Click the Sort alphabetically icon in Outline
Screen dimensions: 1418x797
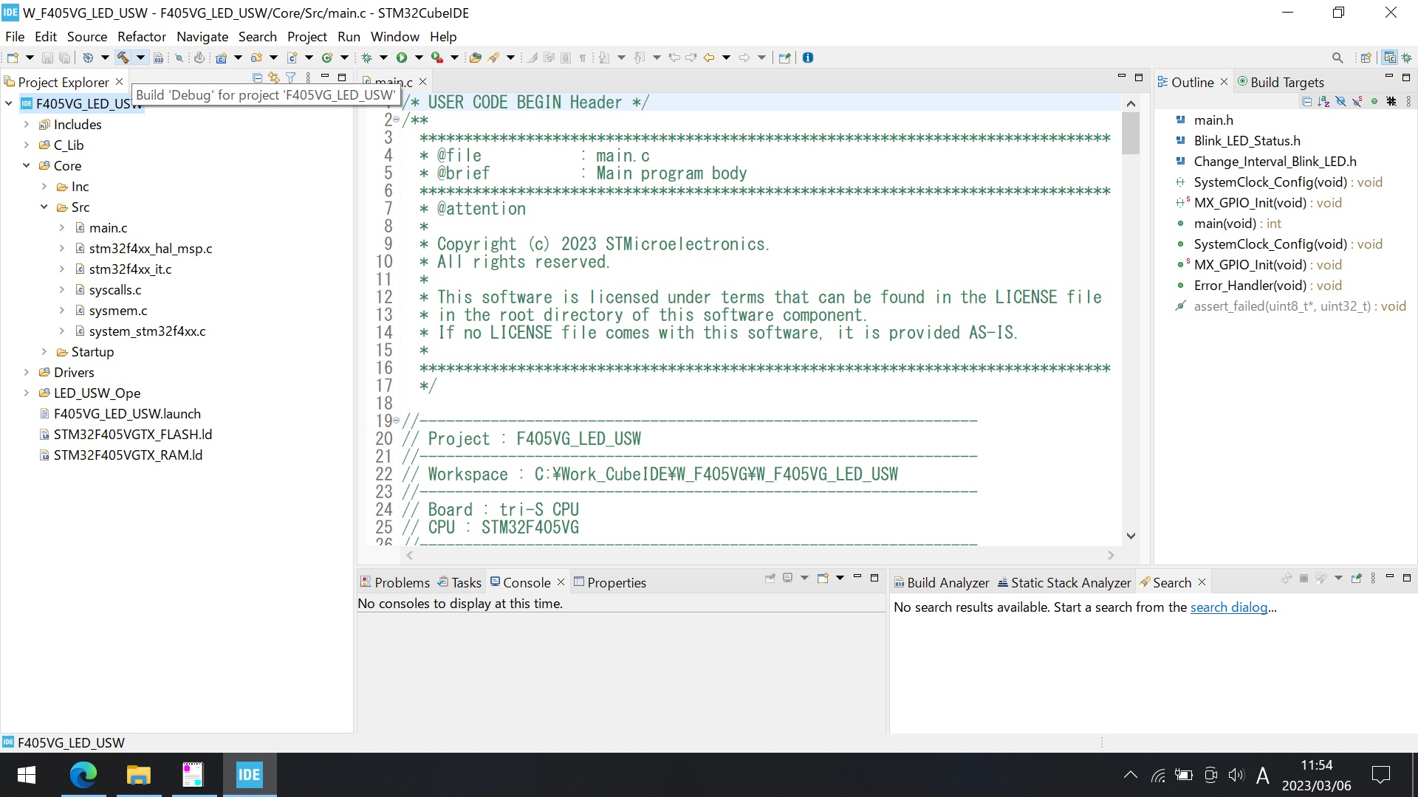tap(1323, 102)
